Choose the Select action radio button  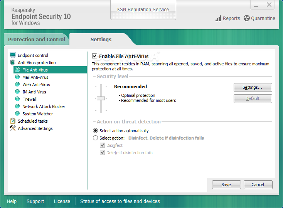pos(95,138)
